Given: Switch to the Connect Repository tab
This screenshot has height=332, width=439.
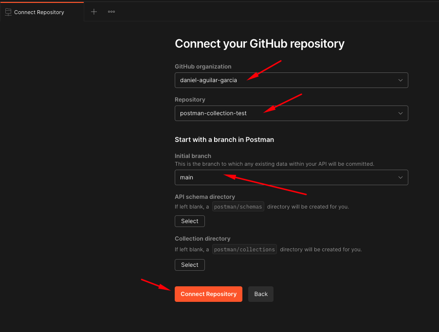Looking at the screenshot, I should (42, 12).
